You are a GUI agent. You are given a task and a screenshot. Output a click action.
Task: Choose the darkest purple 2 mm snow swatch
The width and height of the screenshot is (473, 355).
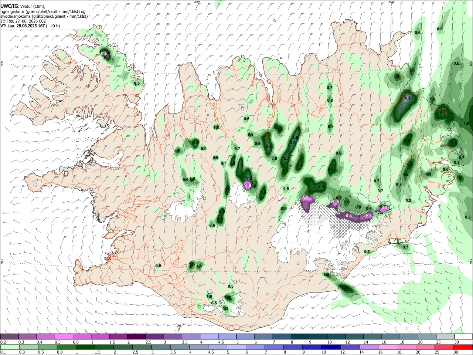(137, 337)
